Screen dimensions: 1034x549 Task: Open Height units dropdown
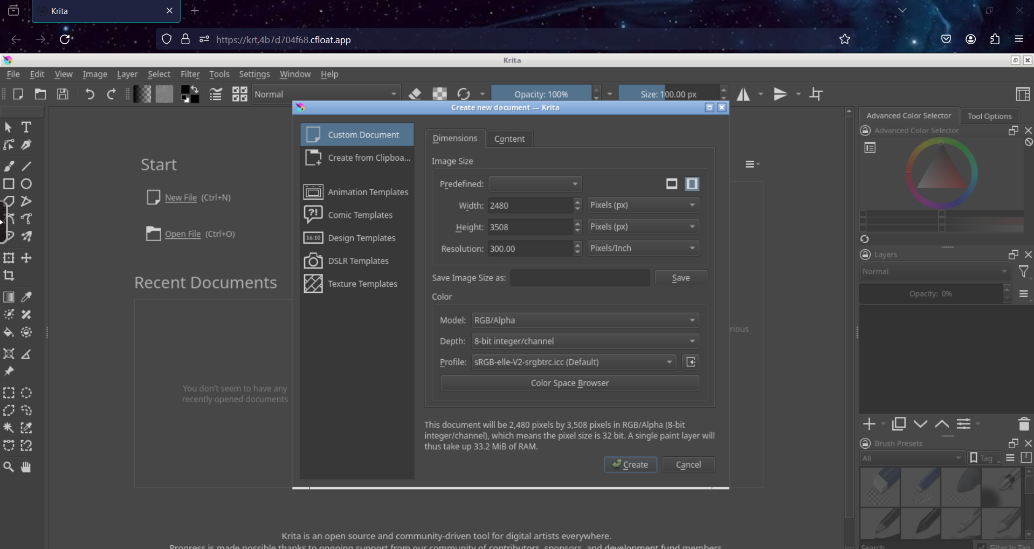click(x=643, y=227)
